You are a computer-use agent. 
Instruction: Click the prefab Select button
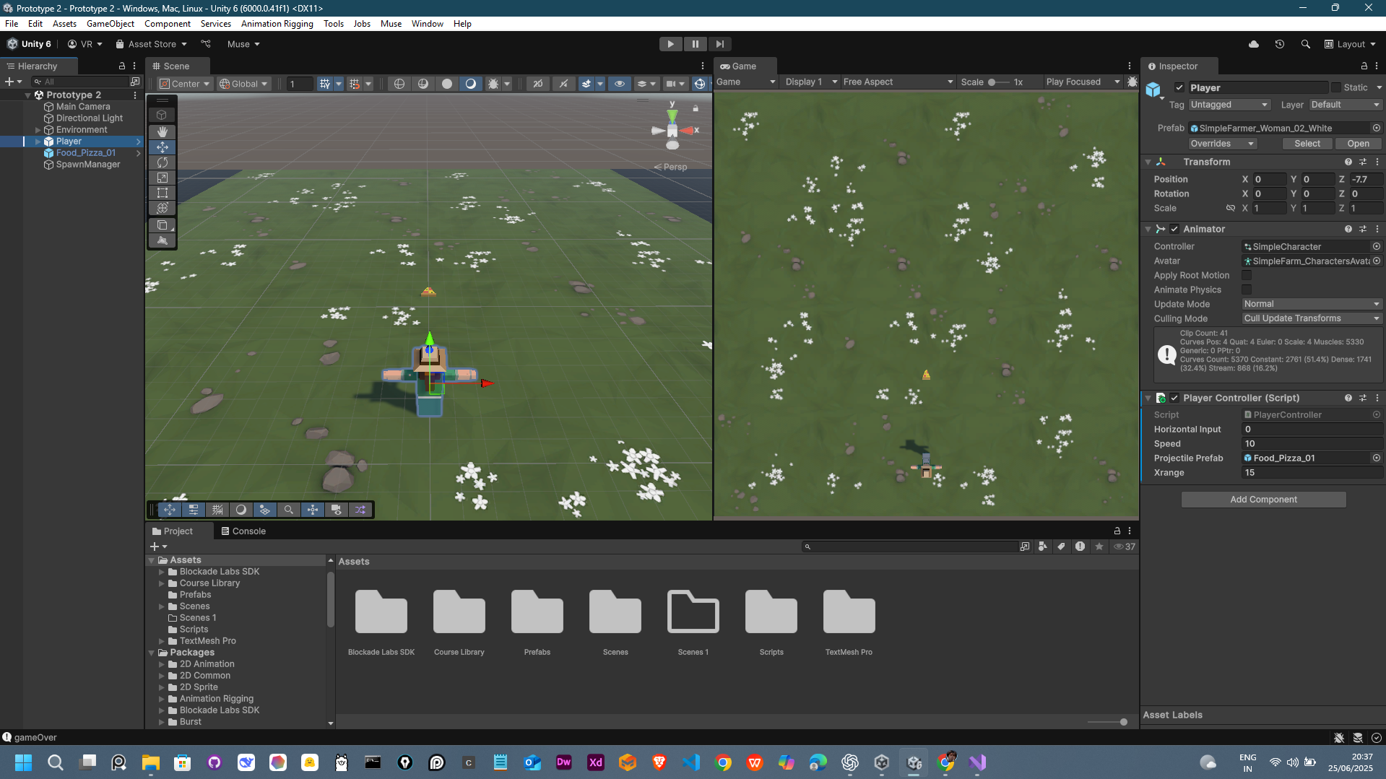click(1307, 144)
